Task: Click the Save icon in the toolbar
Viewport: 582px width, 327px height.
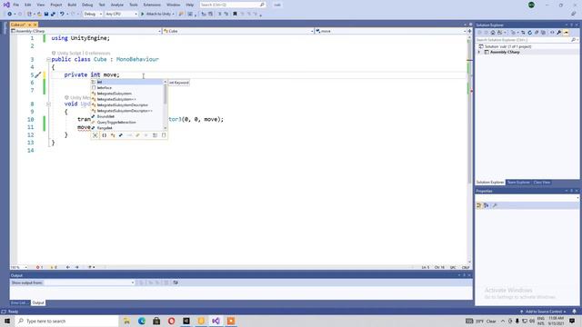Action: (x=46, y=14)
